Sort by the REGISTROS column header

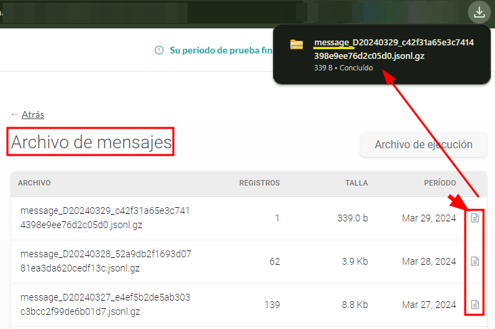pos(259,183)
